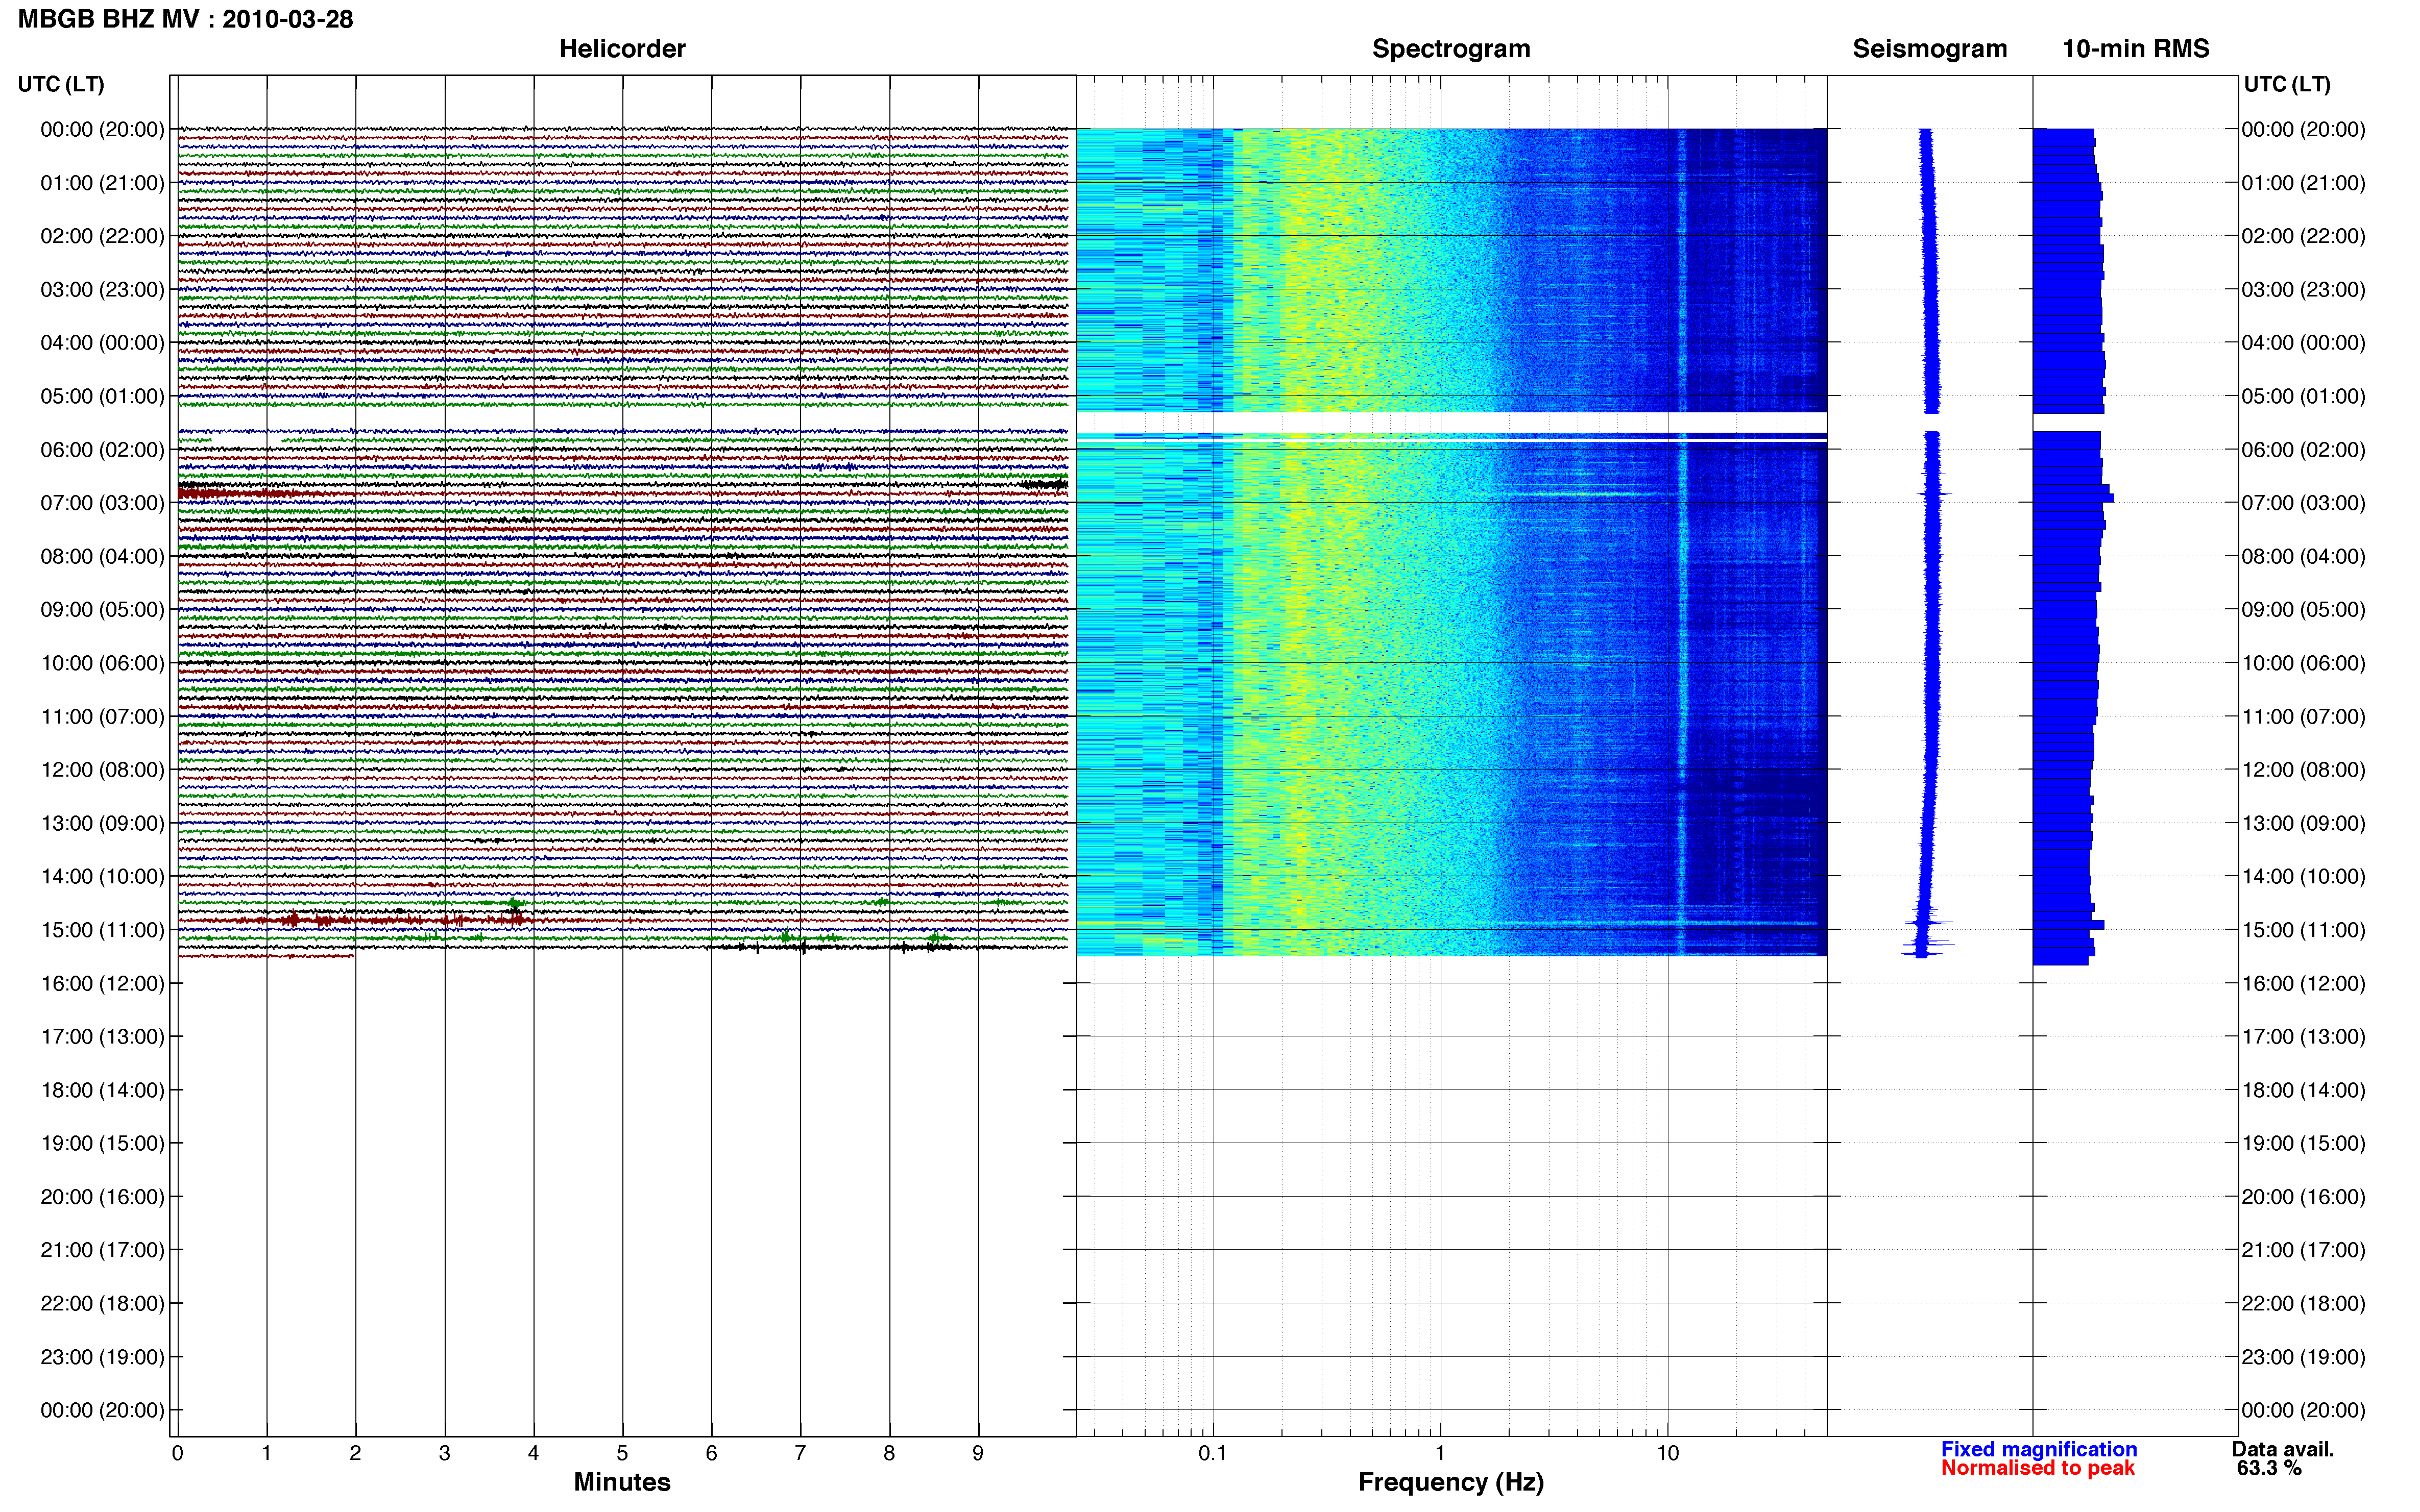
Task: Click the 16:00 (12:00) right-side time label
Action: coord(2303,983)
